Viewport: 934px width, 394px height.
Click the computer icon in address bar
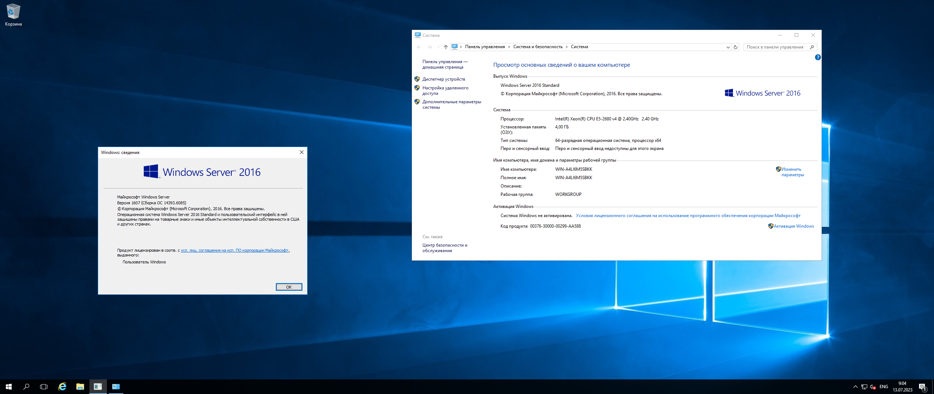point(455,47)
